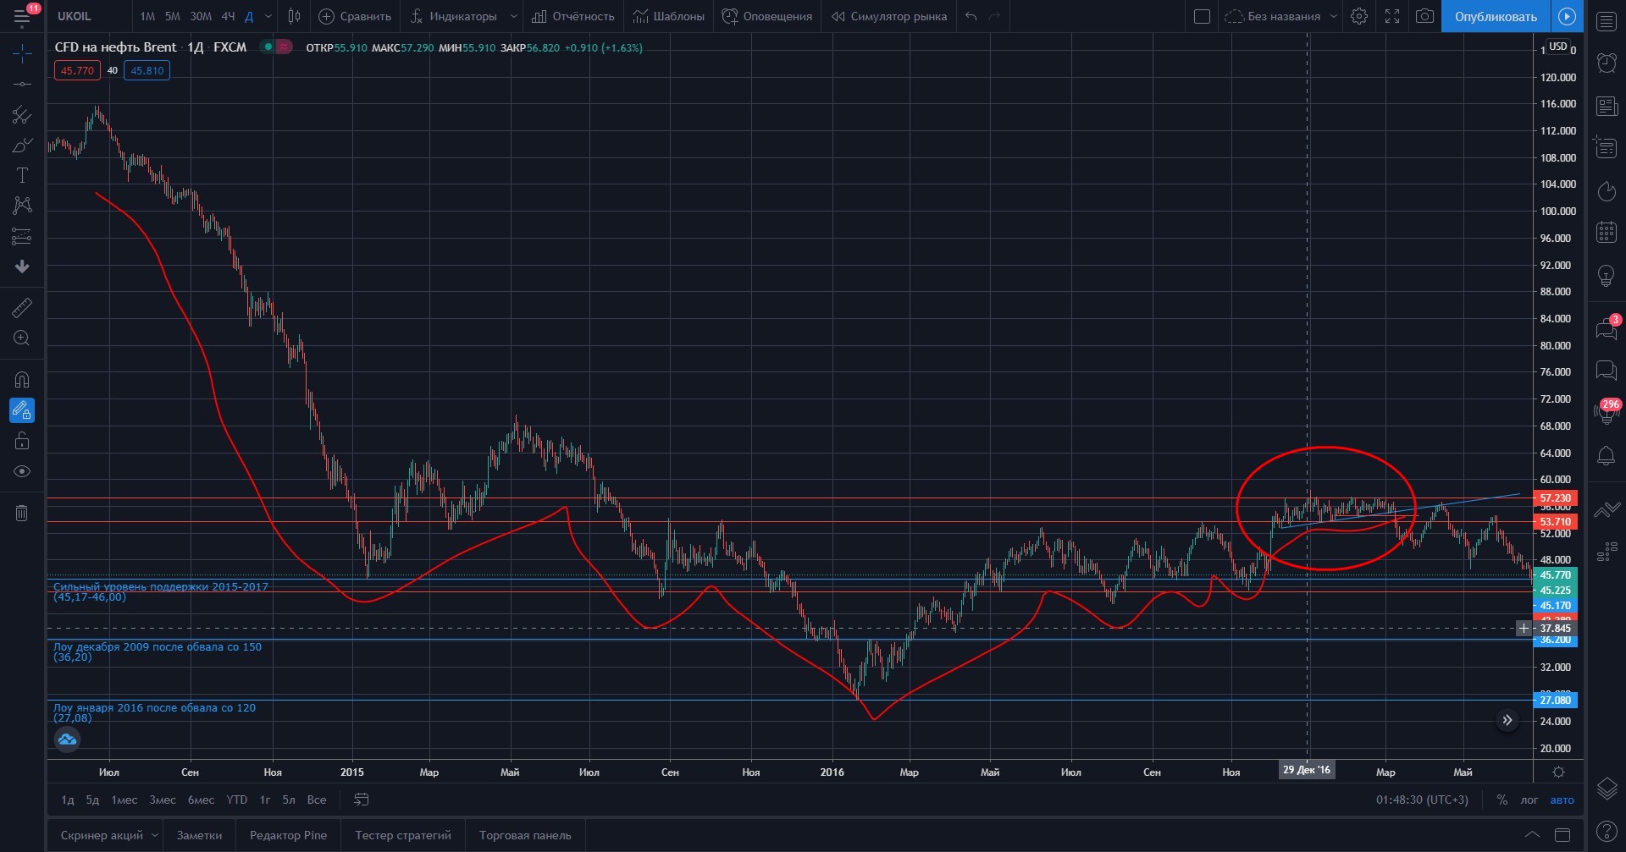Toggle the log scale option

(x=1529, y=800)
